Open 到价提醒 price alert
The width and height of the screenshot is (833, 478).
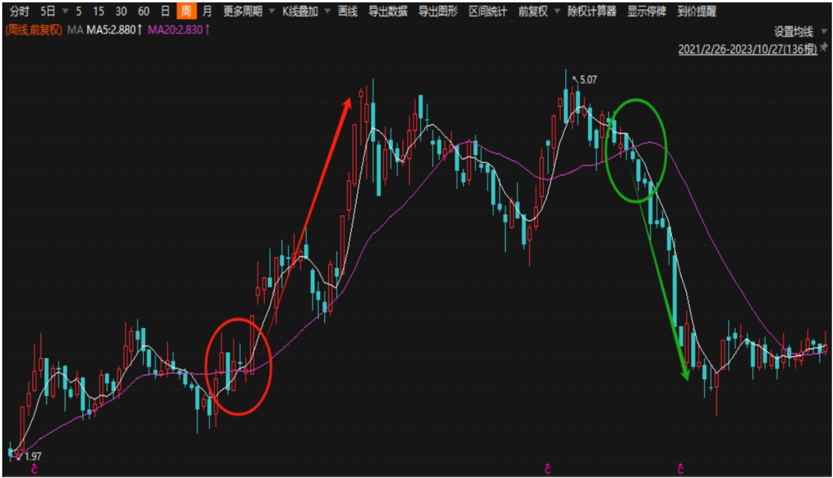point(697,11)
